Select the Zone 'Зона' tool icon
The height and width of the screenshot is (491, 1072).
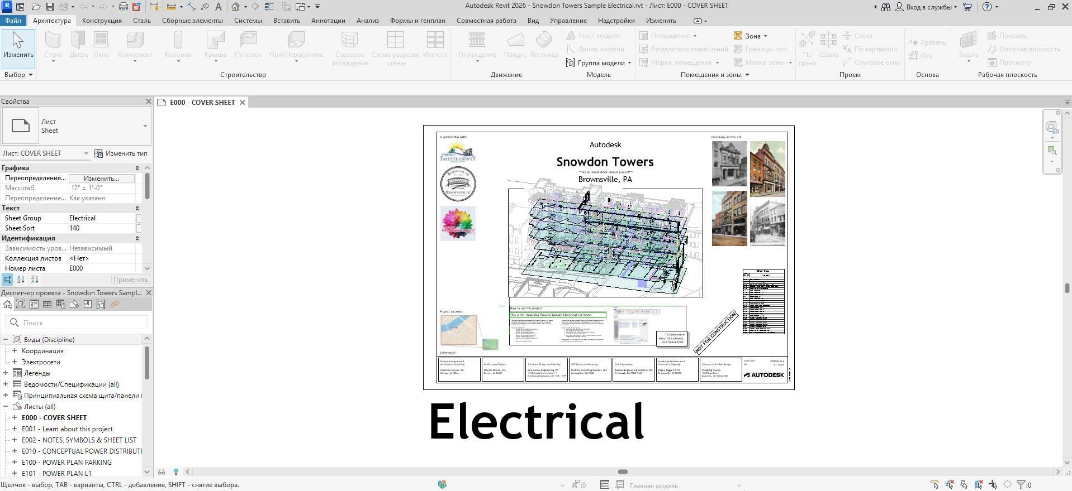coord(738,36)
